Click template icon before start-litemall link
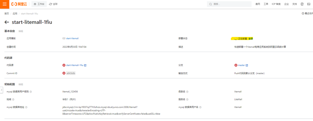 (x=64, y=38)
